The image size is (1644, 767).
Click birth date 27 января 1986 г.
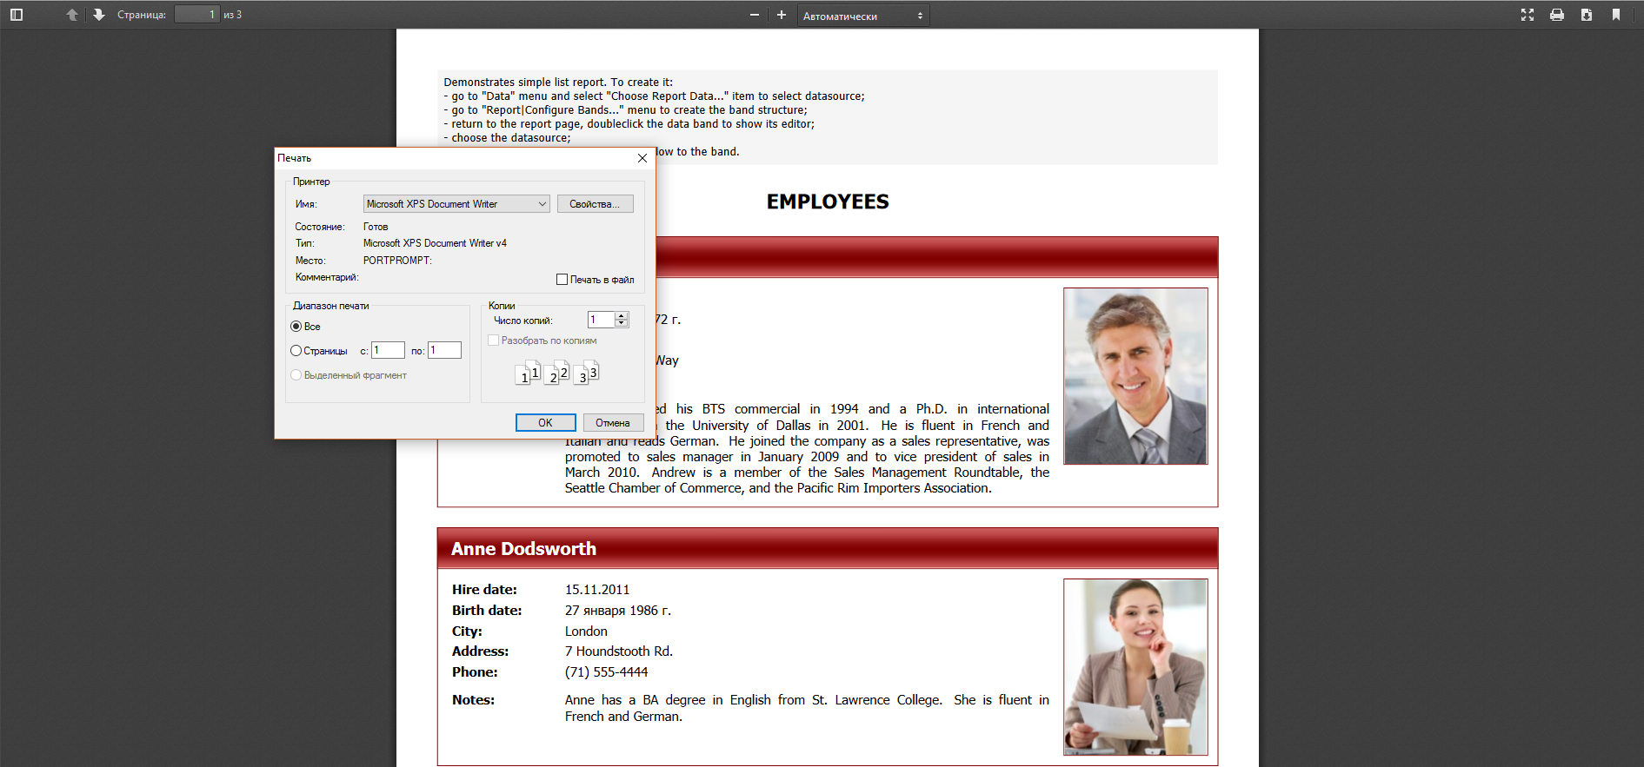click(x=618, y=611)
